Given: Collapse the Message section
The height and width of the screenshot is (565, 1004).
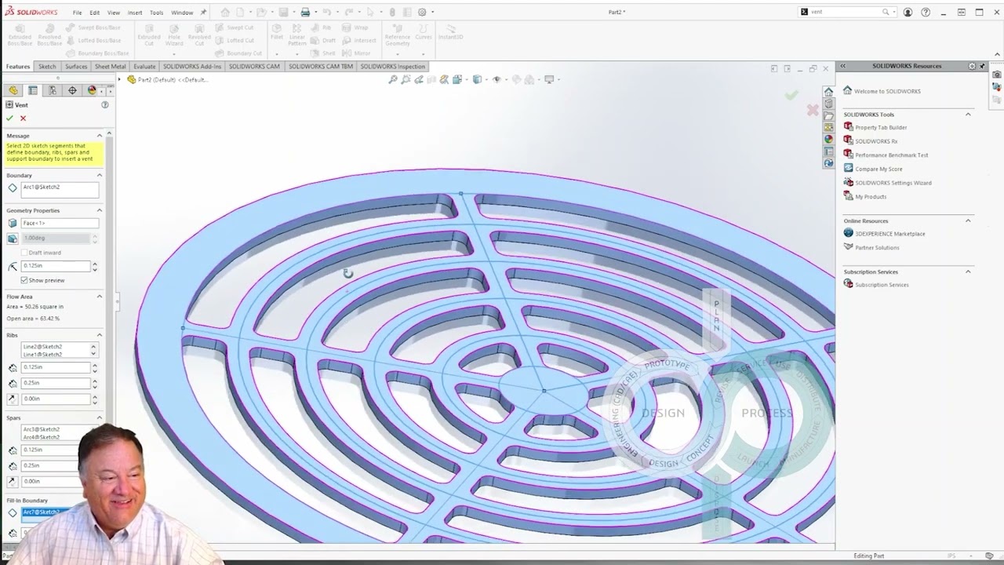Looking at the screenshot, I should pyautogui.click(x=100, y=136).
